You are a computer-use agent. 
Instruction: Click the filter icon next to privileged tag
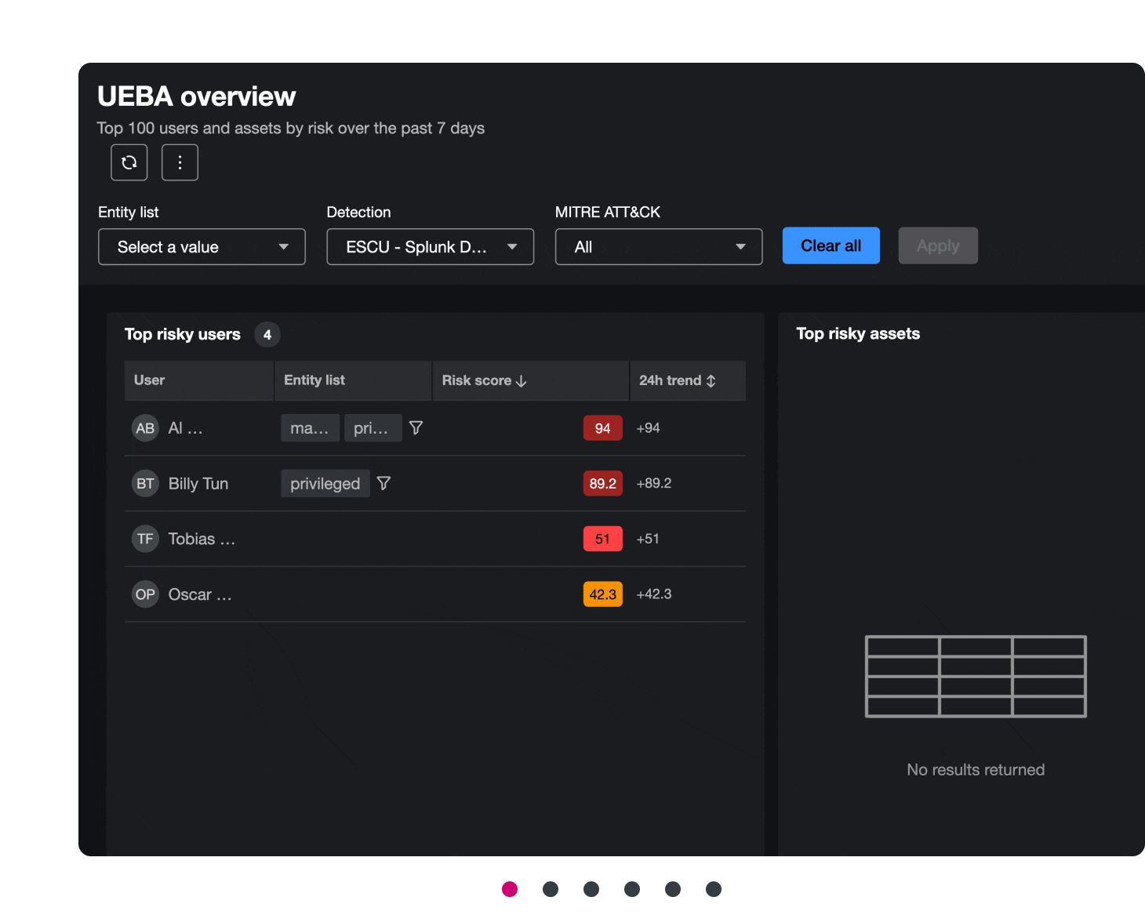(383, 483)
